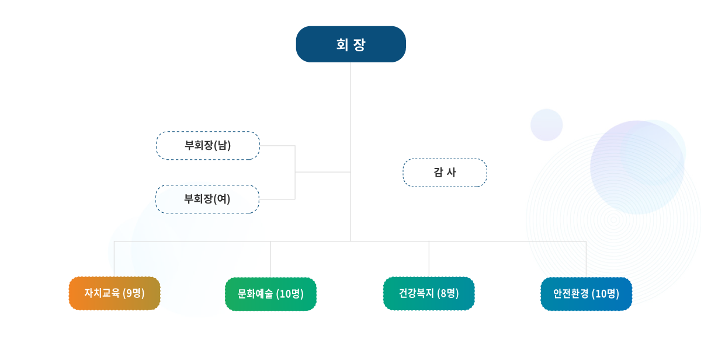Open the teal 건강복지 (8명) box
Screen dimensions: 701x337
[x=429, y=293]
